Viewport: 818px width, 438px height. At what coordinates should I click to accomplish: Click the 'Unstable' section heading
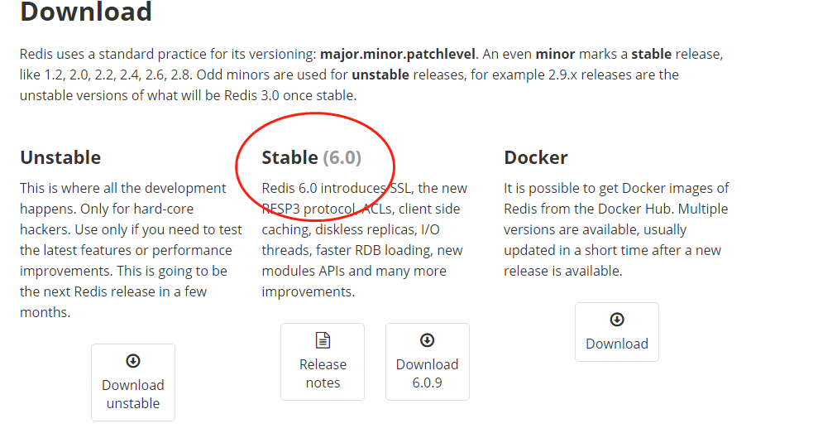[60, 157]
